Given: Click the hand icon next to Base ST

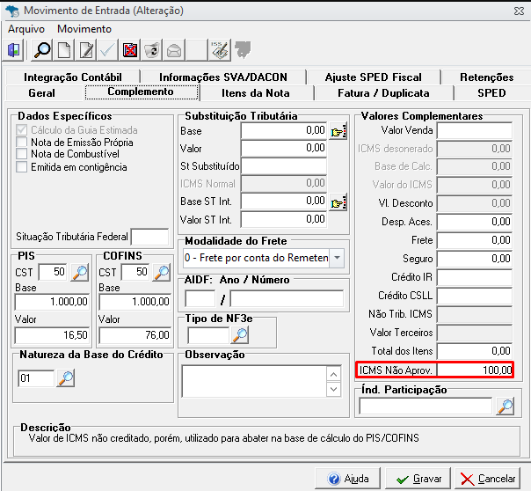Looking at the screenshot, I should (338, 131).
